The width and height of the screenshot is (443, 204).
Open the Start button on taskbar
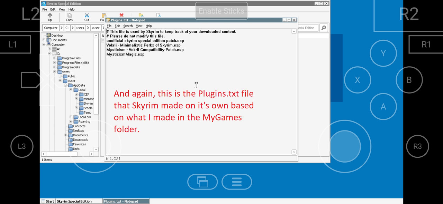click(48, 201)
